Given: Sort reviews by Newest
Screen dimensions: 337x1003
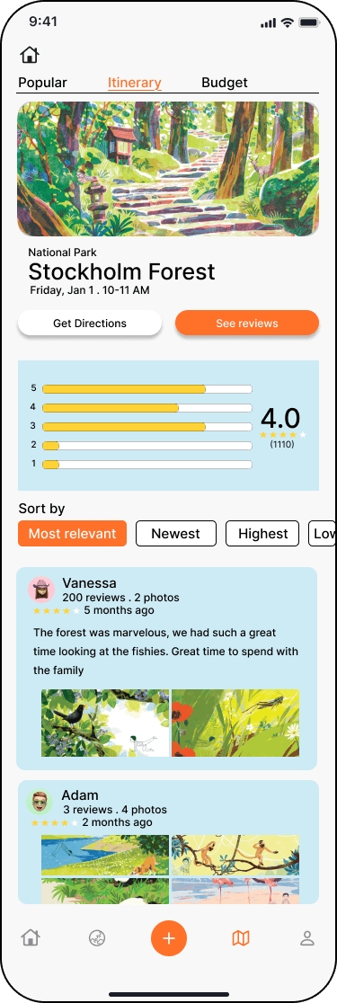Looking at the screenshot, I should point(176,534).
